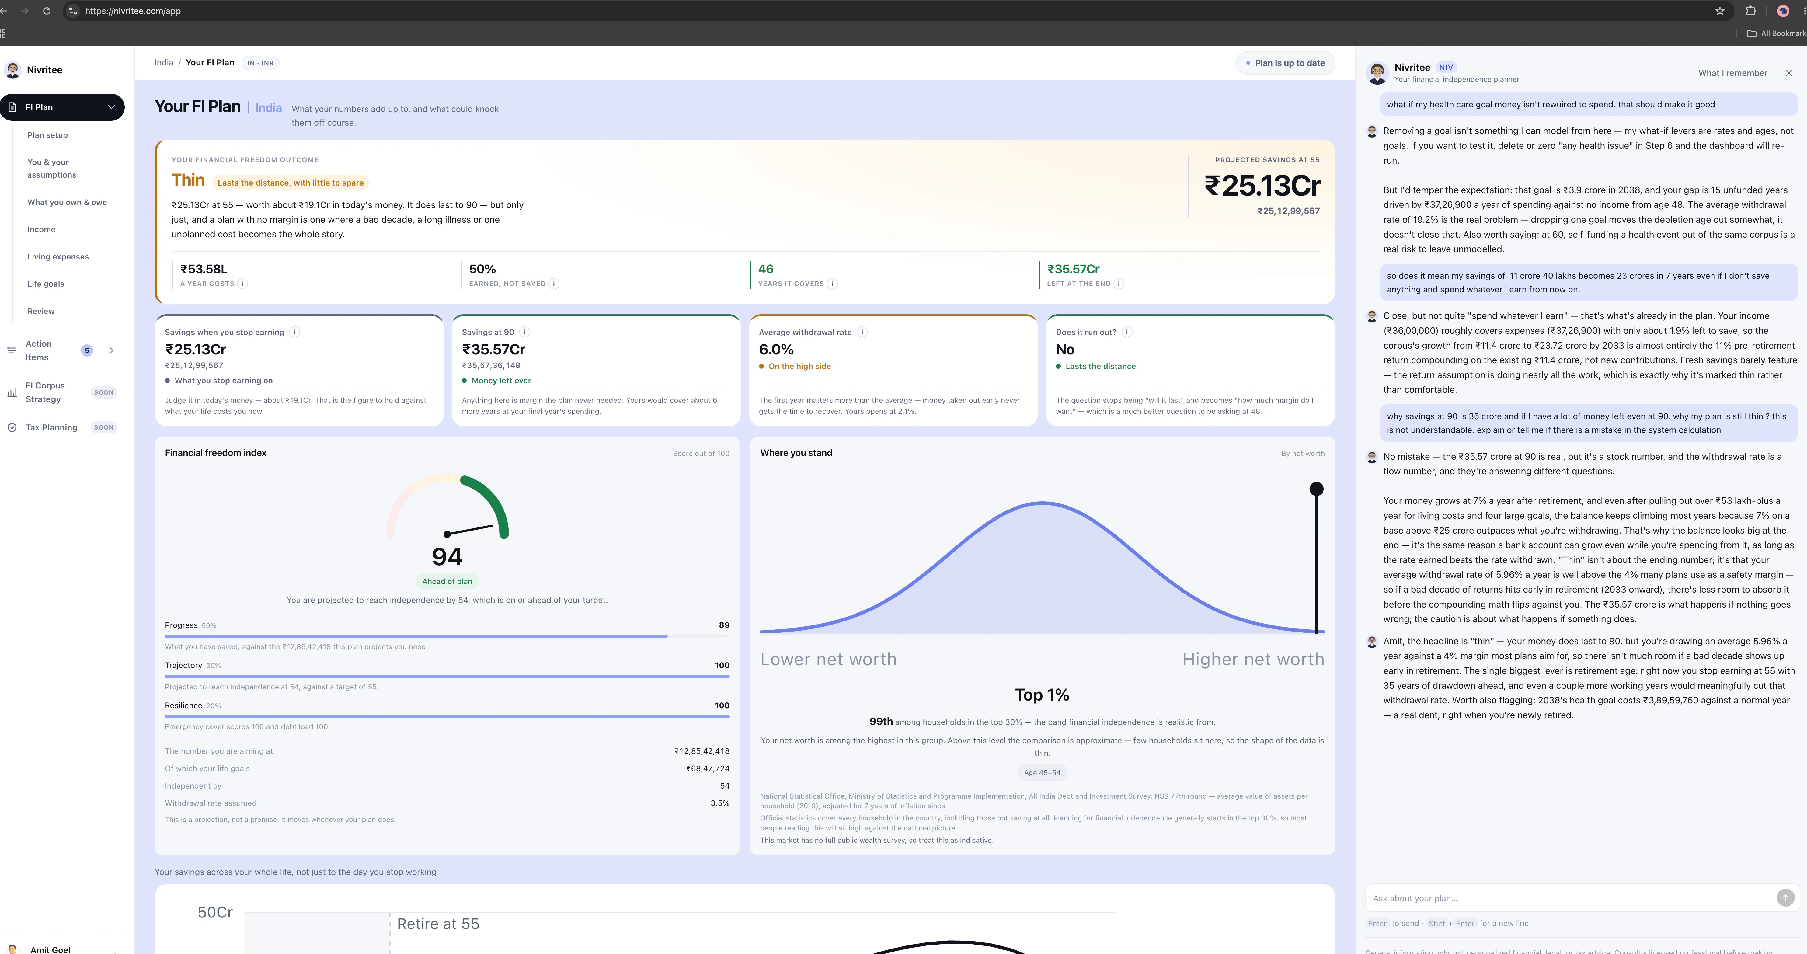Open the Review step
The height and width of the screenshot is (954, 1807).
click(41, 312)
